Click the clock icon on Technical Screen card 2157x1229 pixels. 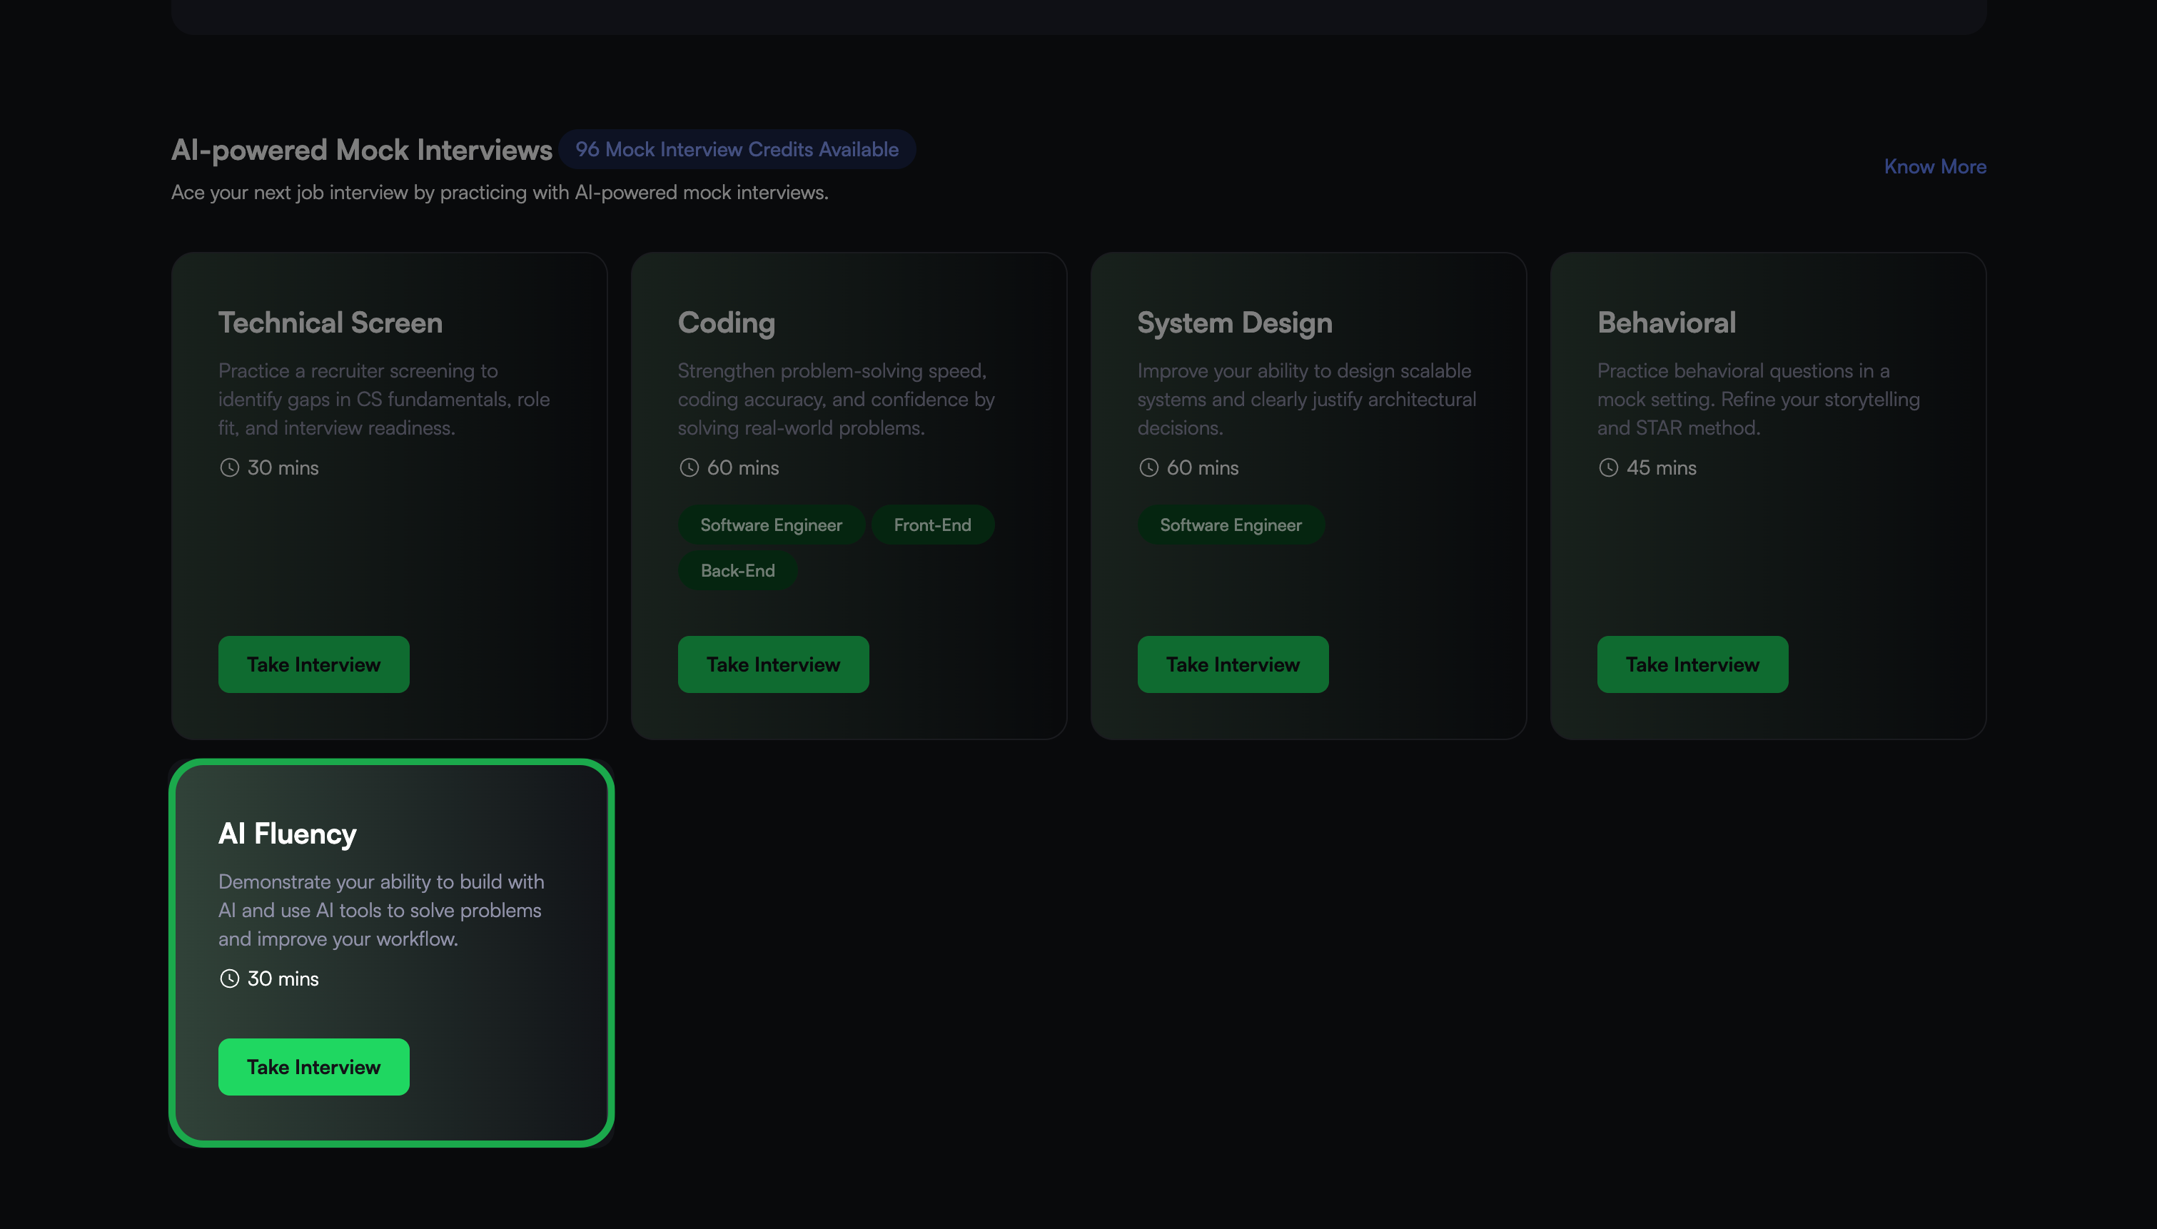pyautogui.click(x=228, y=467)
